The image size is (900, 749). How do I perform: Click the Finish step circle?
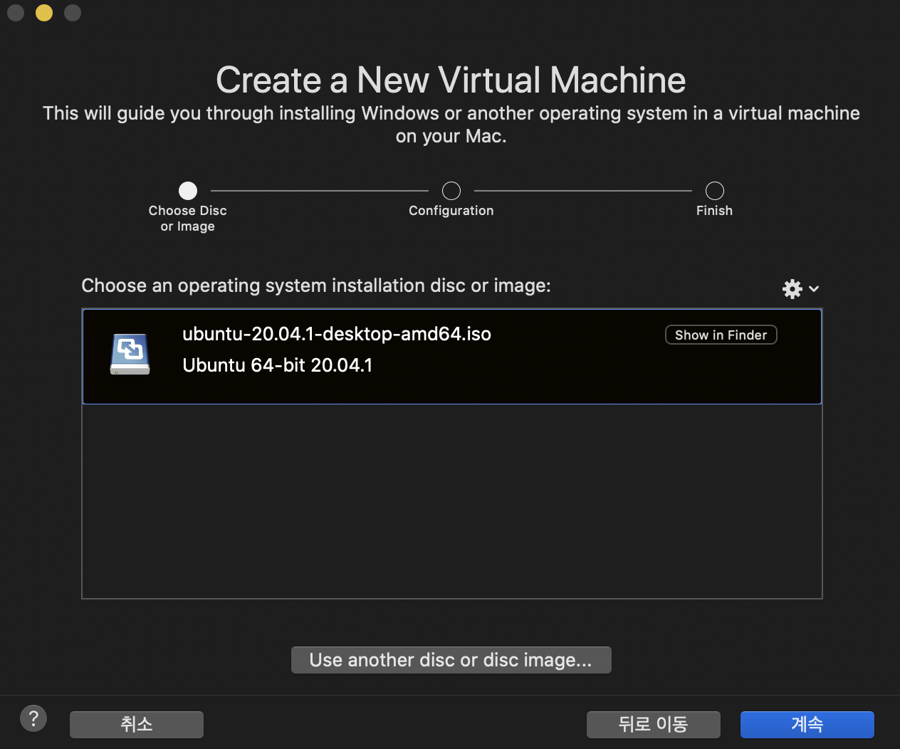click(x=715, y=191)
